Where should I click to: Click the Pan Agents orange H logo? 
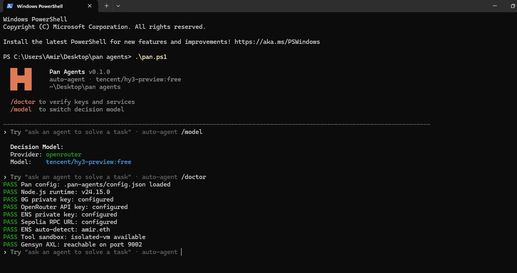[x=21, y=79]
